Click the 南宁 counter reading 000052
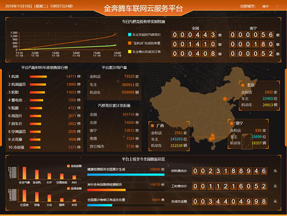The height and width of the screenshot is (216, 287). [x=252, y=53]
